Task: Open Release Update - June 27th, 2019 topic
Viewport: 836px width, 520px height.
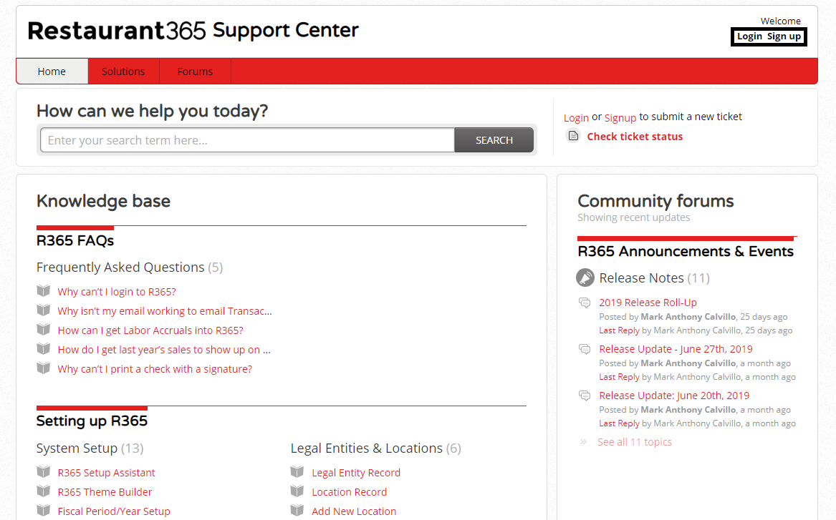Action: (x=676, y=349)
